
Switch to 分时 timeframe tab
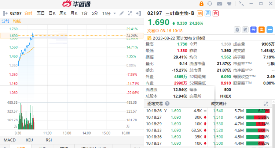tap(28, 13)
